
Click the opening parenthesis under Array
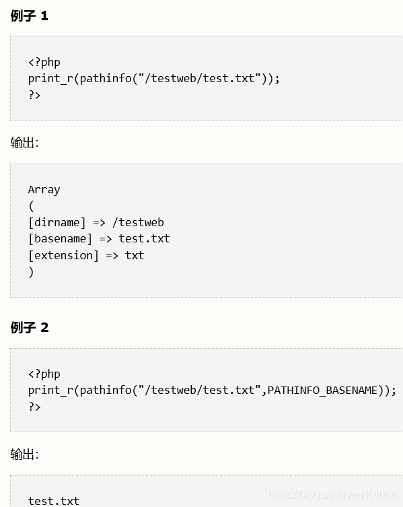[31, 206]
